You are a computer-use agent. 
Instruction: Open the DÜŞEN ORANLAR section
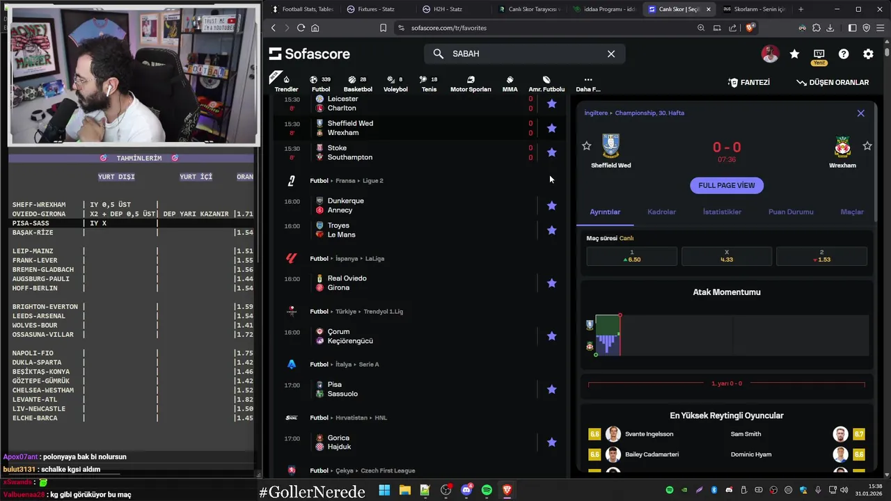(833, 82)
